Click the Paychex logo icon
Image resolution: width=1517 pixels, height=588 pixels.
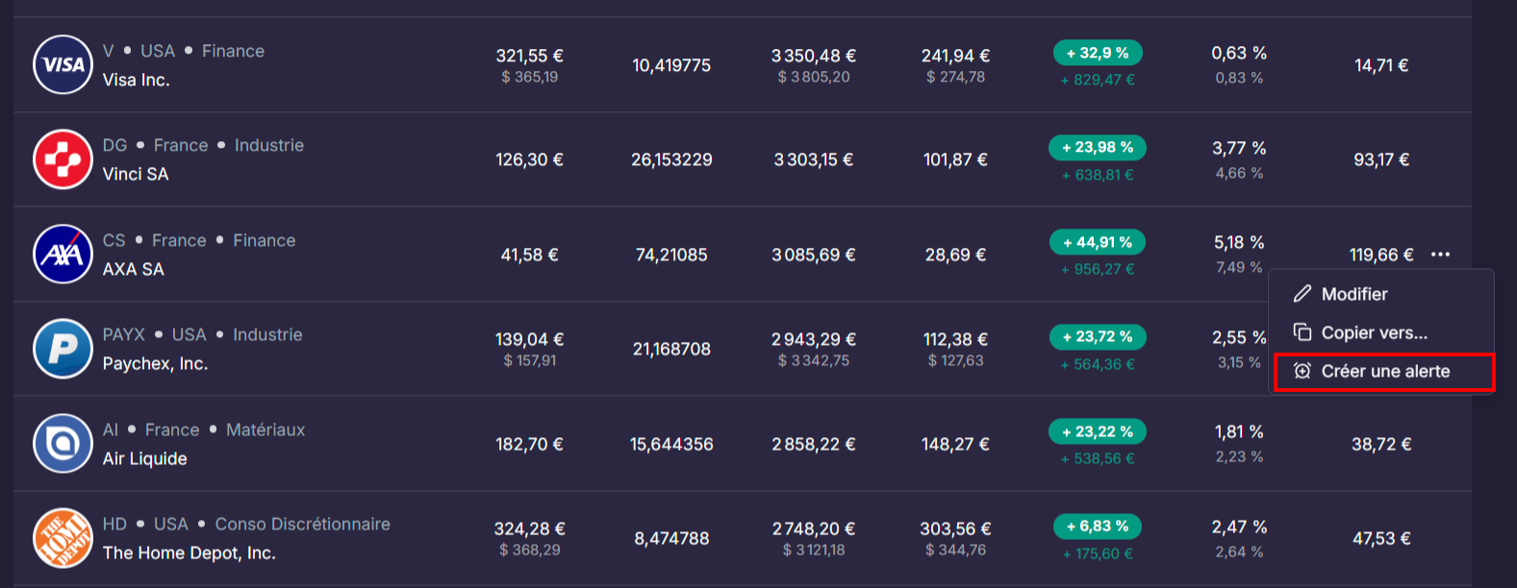[x=63, y=349]
